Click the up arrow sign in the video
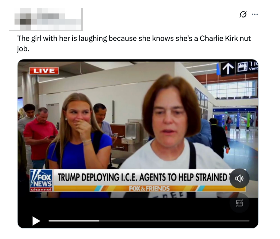The width and height of the screenshot is (280, 239). (228, 69)
